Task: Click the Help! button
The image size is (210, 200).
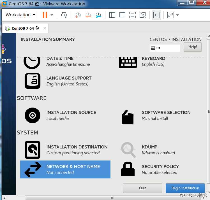Action: click(192, 47)
